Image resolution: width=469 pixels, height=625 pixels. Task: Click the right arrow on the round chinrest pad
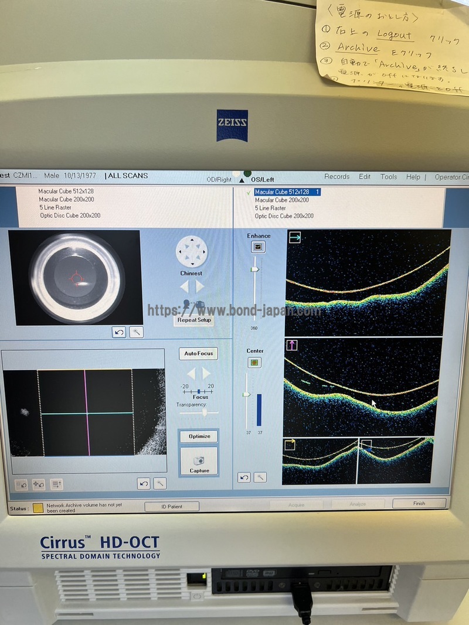pos(204,252)
